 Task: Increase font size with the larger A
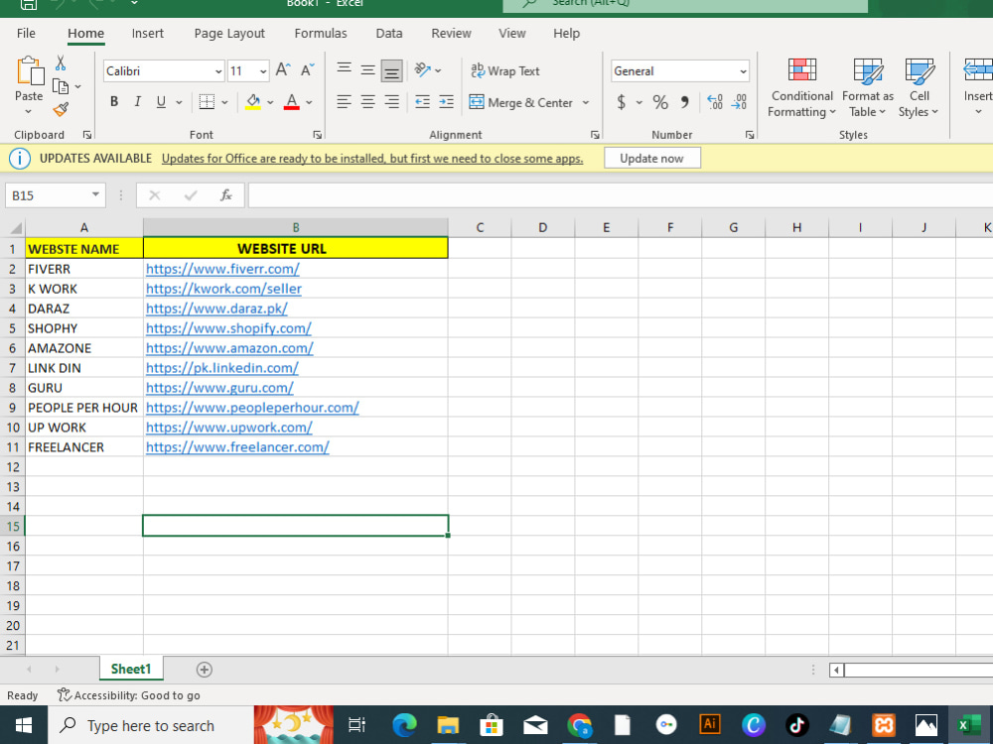(282, 70)
